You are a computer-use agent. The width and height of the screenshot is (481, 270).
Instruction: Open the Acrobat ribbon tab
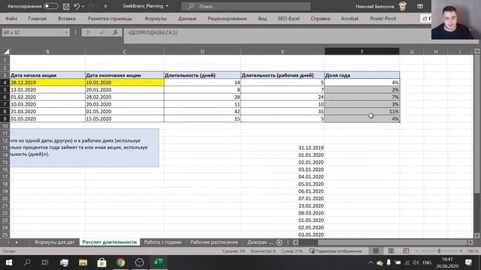[349, 19]
